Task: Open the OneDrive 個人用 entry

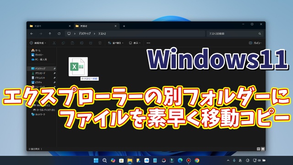Action: click(39, 60)
